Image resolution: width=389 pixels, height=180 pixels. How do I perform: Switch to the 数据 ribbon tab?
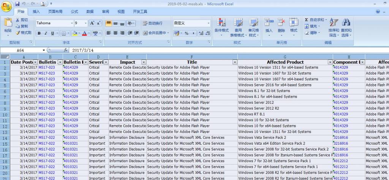coord(90,12)
